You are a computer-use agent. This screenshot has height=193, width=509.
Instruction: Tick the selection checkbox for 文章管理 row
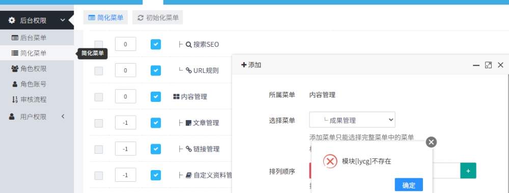[99, 123]
